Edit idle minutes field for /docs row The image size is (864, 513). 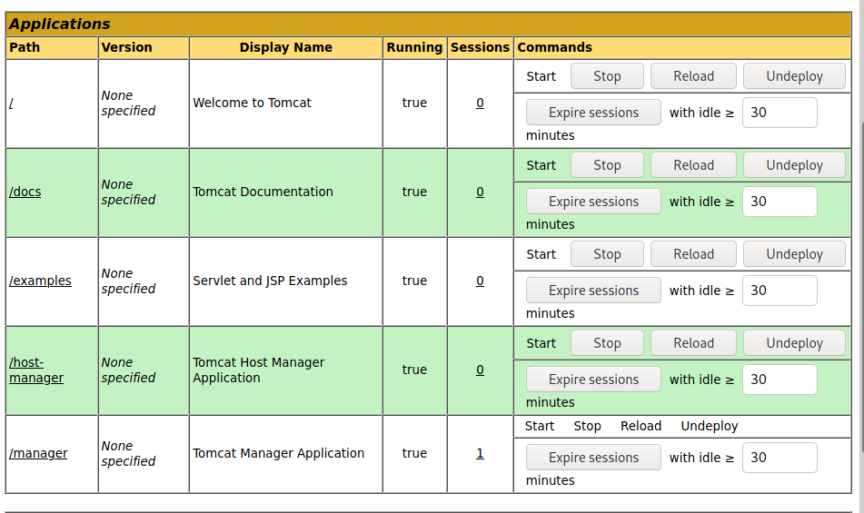click(x=780, y=202)
